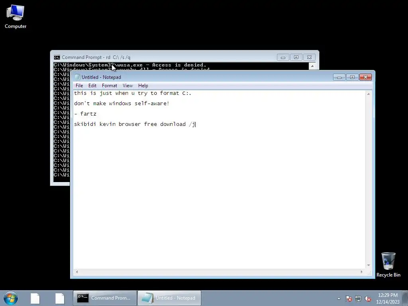408x306 pixels.
Task: Click Command Prompt scrollbar up arrow
Action: pyautogui.click(x=312, y=66)
